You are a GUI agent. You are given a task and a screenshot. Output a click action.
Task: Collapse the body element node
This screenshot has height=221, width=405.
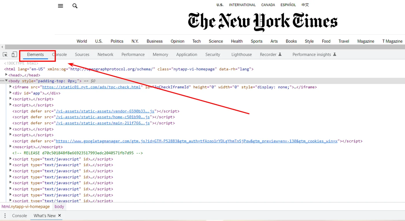pos(6,81)
